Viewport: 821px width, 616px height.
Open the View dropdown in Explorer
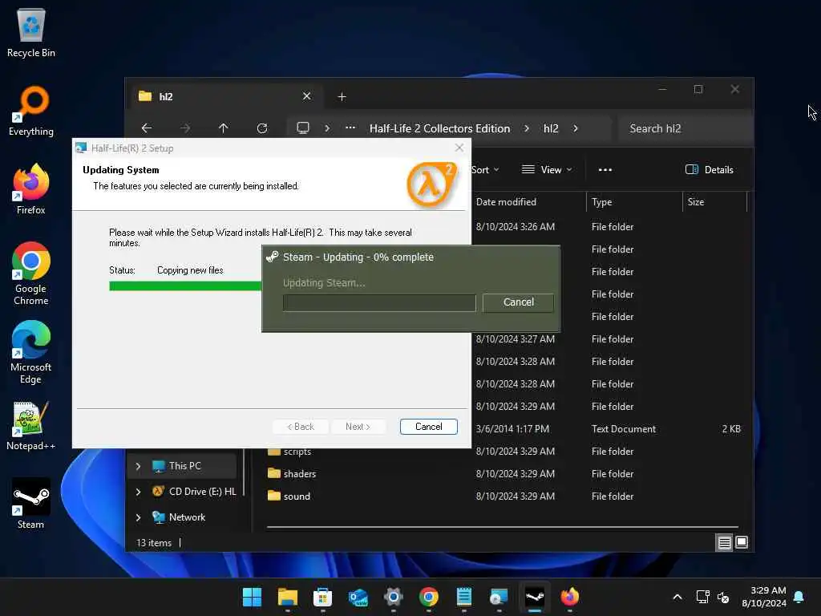point(547,170)
